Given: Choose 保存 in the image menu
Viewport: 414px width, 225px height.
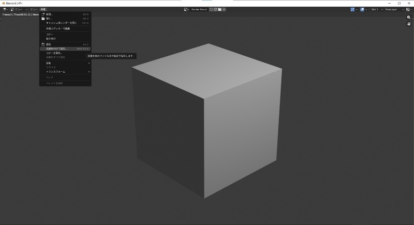Looking at the screenshot, I should tap(65, 44).
